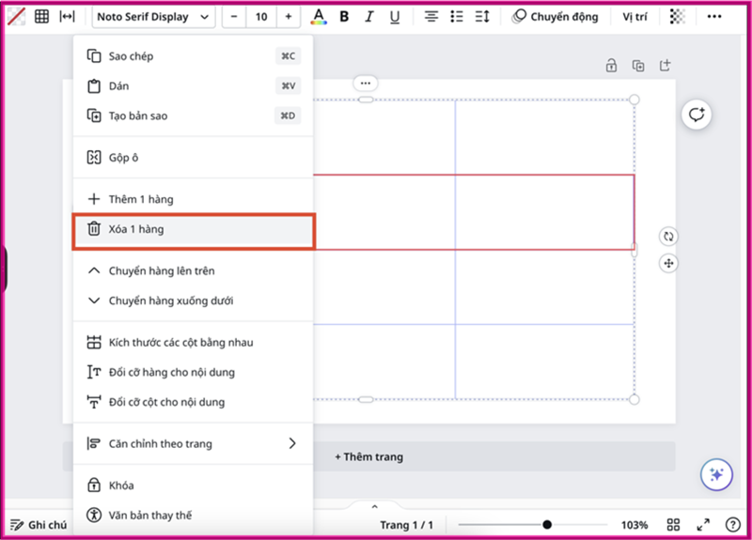Click the Trang 1 / 1 page indicator

click(406, 525)
